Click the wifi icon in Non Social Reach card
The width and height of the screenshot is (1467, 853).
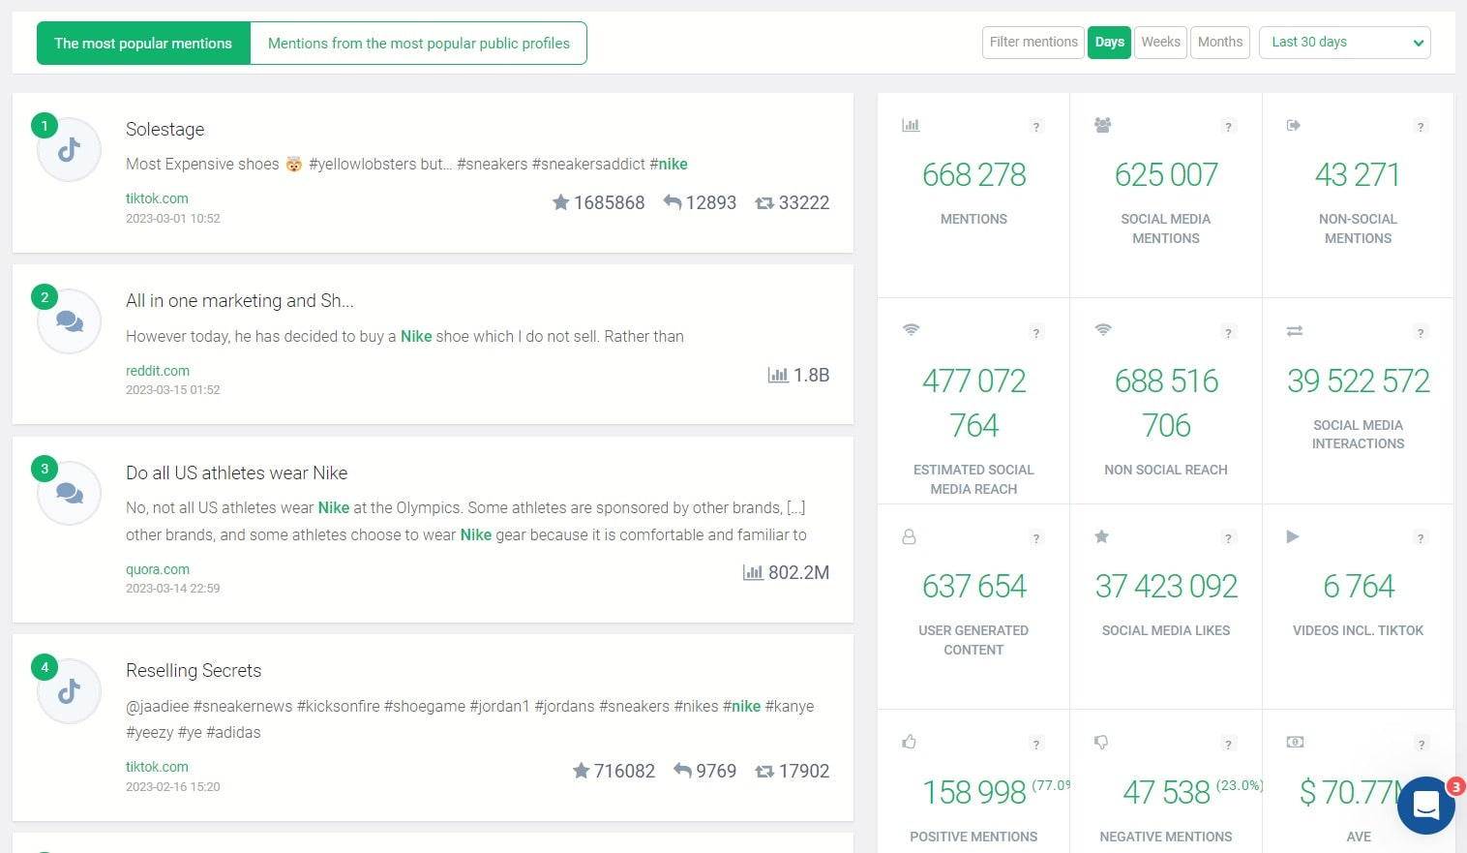pos(1102,330)
